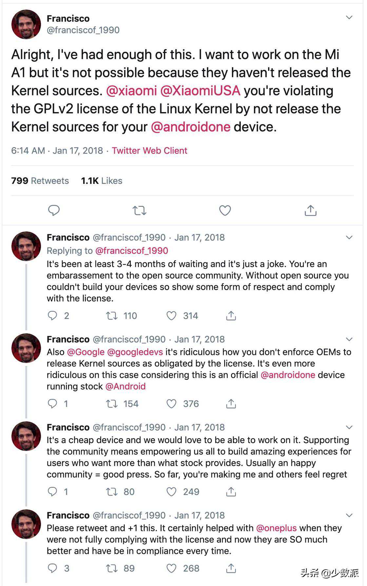Expand options for the '3-4 months' reply

[349, 237]
